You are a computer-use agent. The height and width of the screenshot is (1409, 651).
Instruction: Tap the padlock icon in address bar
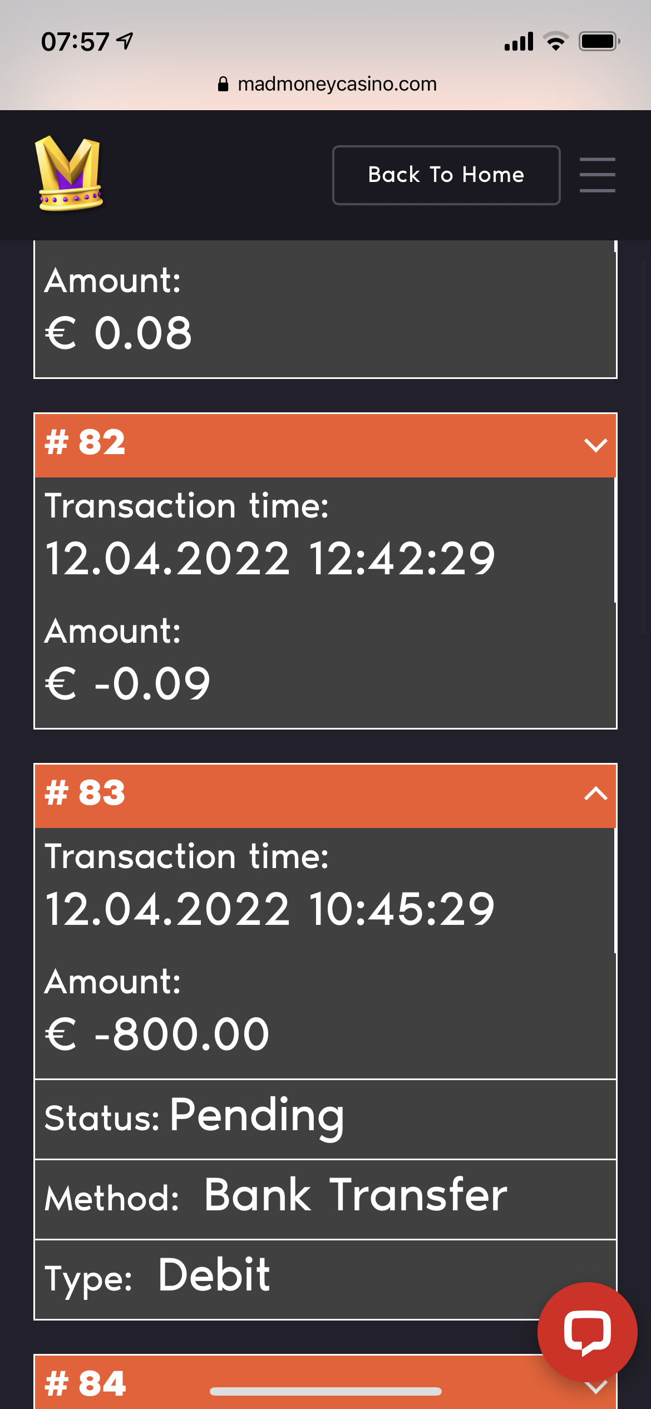point(223,84)
